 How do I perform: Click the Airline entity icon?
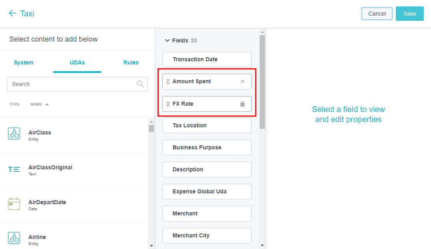point(14,238)
